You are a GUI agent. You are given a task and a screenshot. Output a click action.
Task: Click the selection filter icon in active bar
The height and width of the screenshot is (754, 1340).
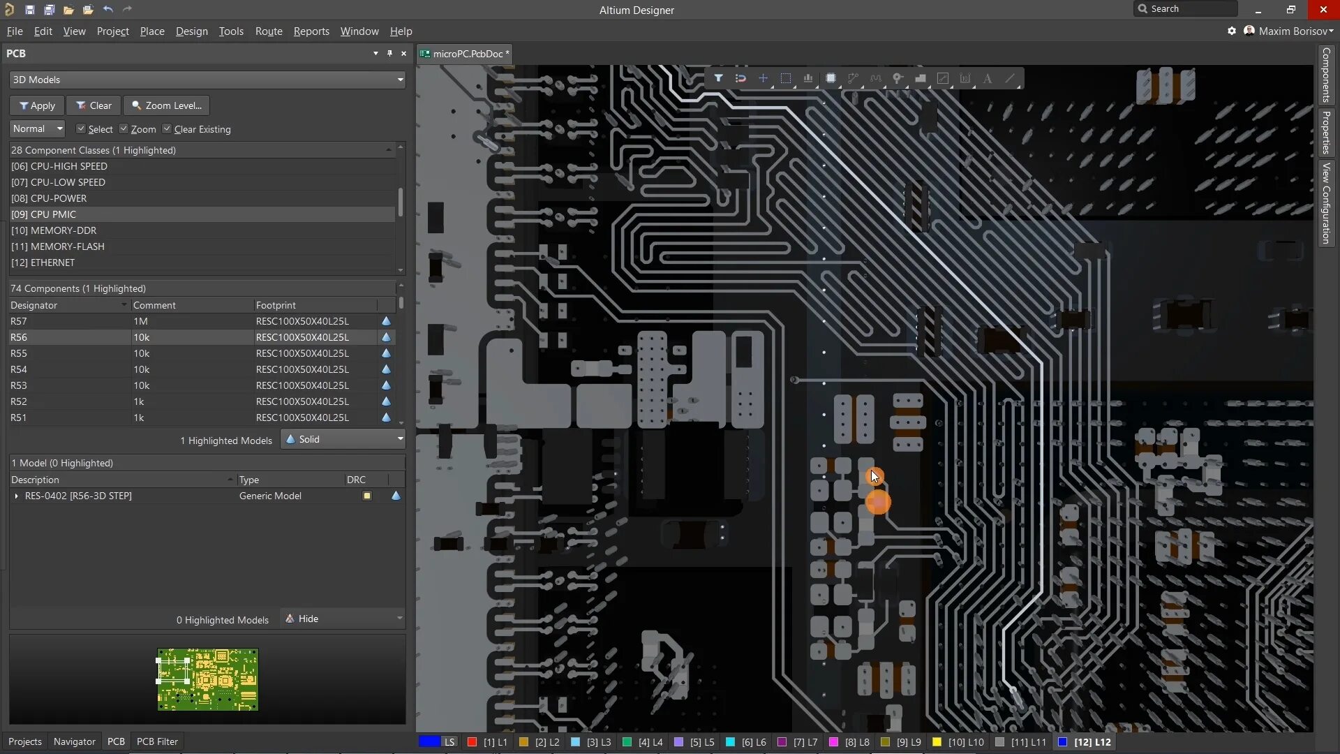click(718, 78)
